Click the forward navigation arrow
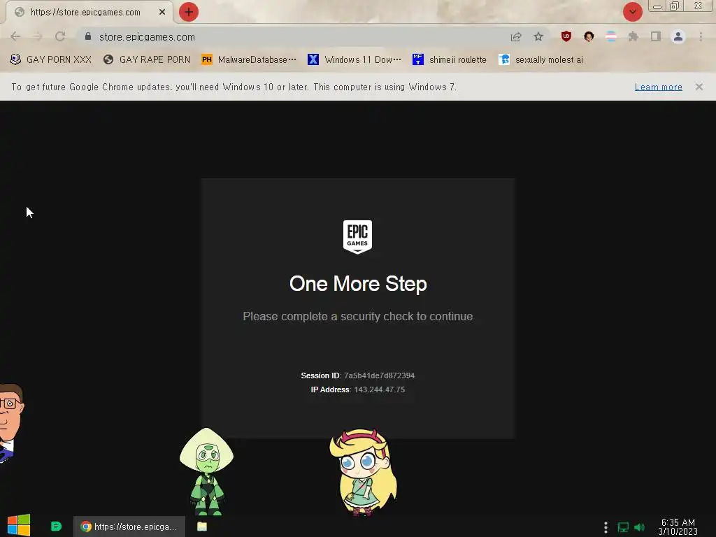 38,36
